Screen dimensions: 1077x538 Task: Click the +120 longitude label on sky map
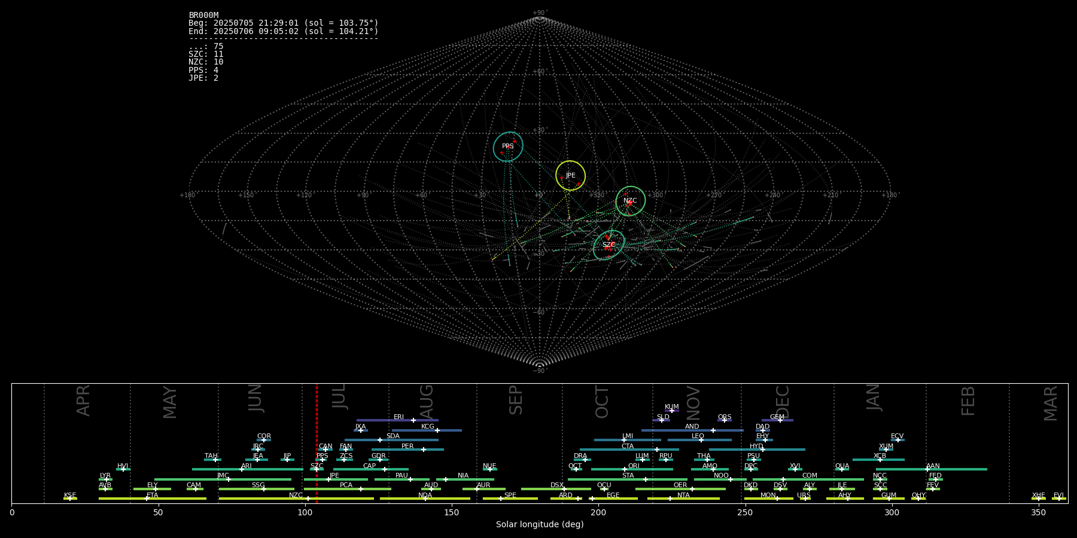coord(304,195)
